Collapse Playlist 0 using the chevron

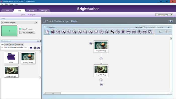point(45,27)
